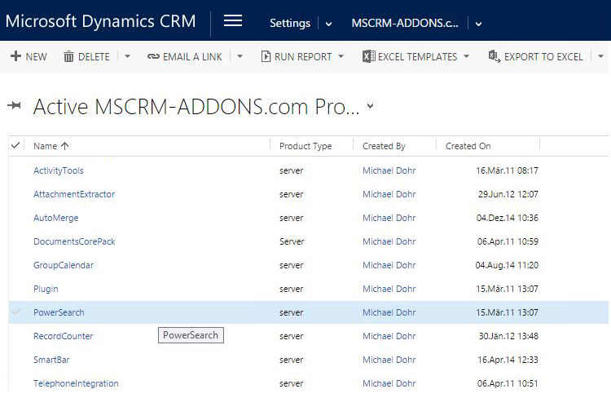The width and height of the screenshot is (611, 398).
Task: Click the '06.Apr.11 10:51' date cell
Action: pyautogui.click(x=508, y=383)
